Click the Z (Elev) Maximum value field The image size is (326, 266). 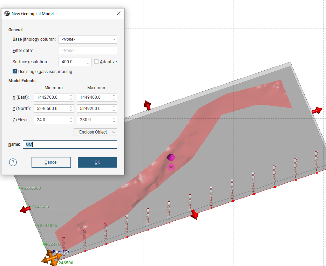coord(94,120)
